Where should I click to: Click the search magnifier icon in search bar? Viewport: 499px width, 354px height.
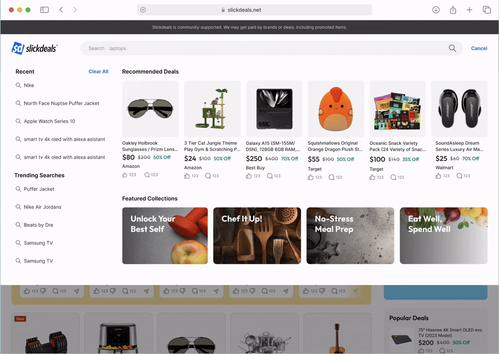pos(452,48)
